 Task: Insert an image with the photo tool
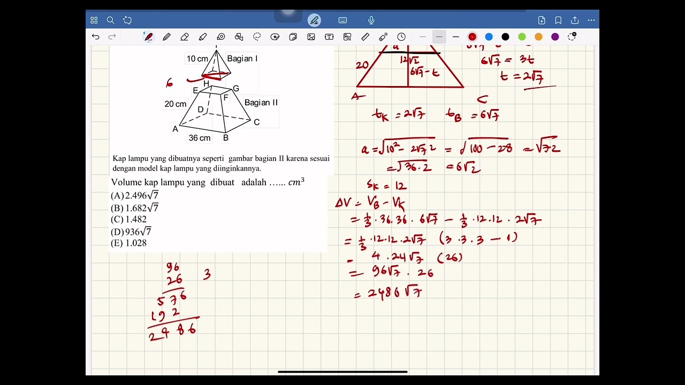click(311, 37)
